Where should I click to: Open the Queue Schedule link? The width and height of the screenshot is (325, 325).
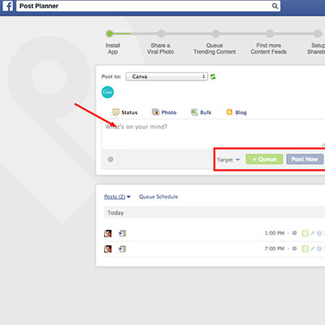coord(158,197)
